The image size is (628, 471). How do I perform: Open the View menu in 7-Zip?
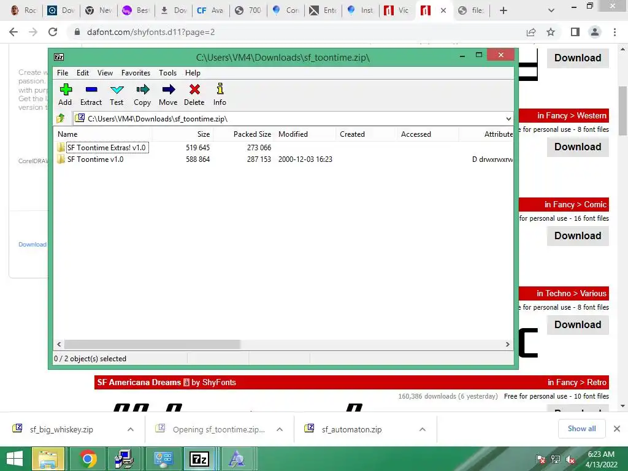tap(105, 73)
